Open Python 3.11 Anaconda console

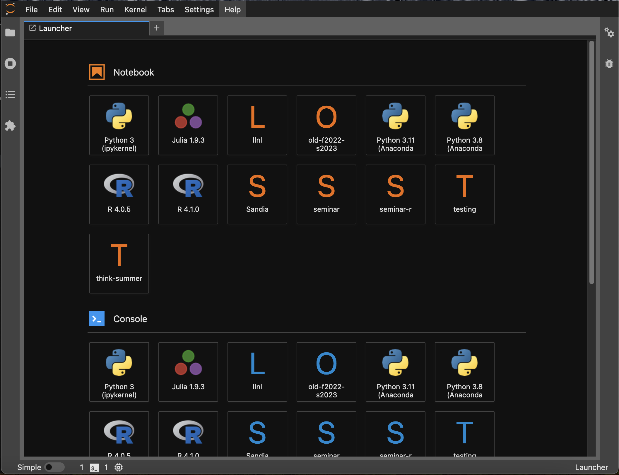pos(395,372)
